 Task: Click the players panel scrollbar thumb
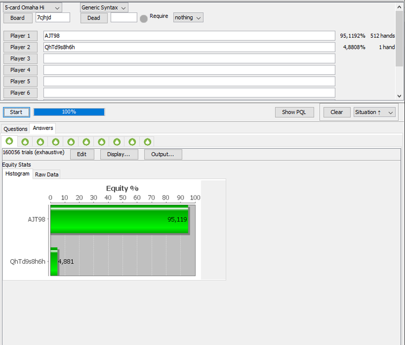pyautogui.click(x=399, y=38)
